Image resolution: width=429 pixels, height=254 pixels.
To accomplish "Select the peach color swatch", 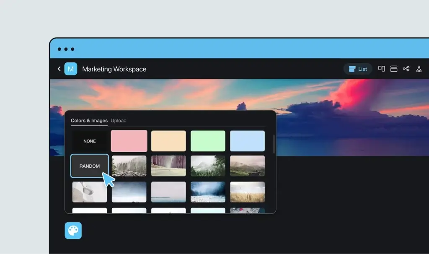I will pyautogui.click(x=168, y=141).
